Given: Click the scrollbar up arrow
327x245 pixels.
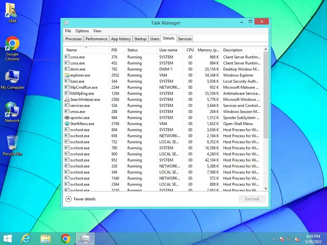Looking at the screenshot, I should (266, 49).
